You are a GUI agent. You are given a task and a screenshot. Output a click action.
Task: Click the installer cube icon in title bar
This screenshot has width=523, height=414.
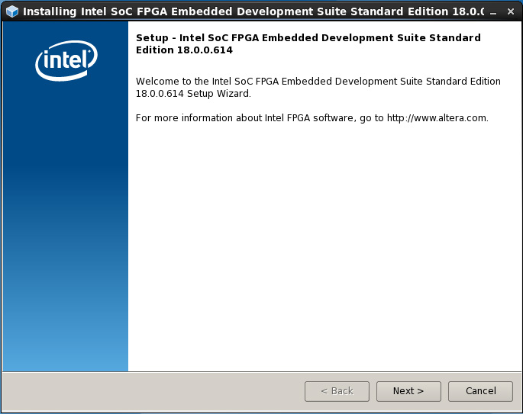(x=12, y=11)
